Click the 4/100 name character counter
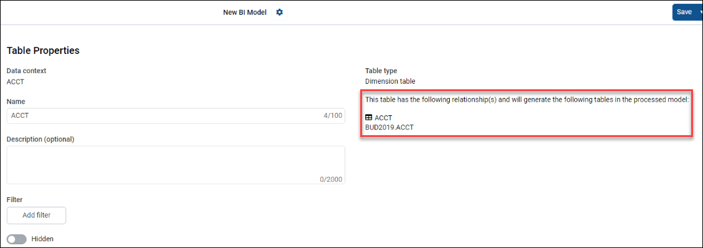Image resolution: width=703 pixels, height=248 pixels. tap(333, 116)
